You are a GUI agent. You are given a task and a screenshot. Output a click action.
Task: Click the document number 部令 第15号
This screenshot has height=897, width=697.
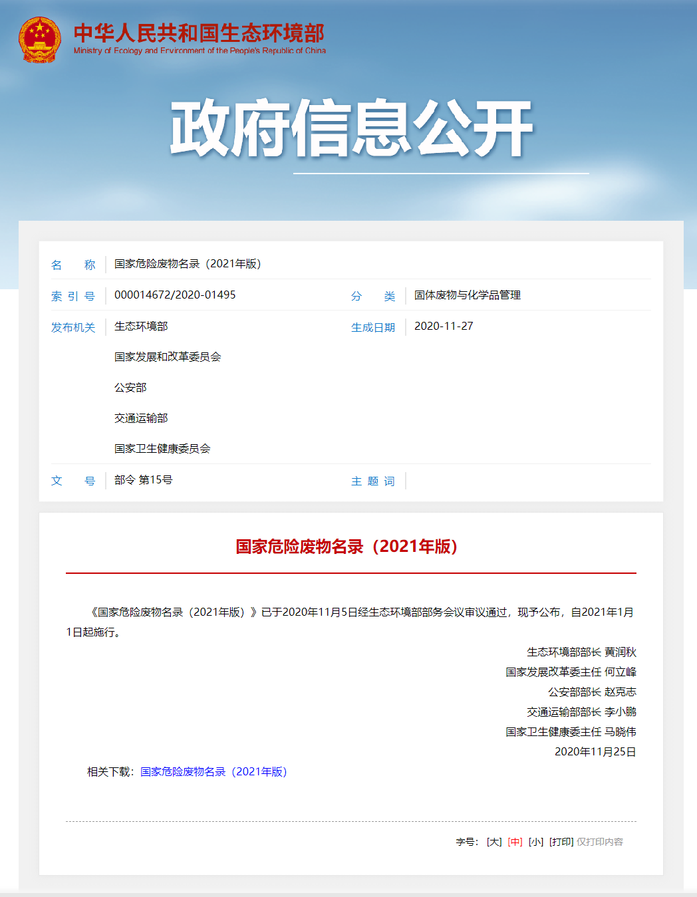coord(144,480)
